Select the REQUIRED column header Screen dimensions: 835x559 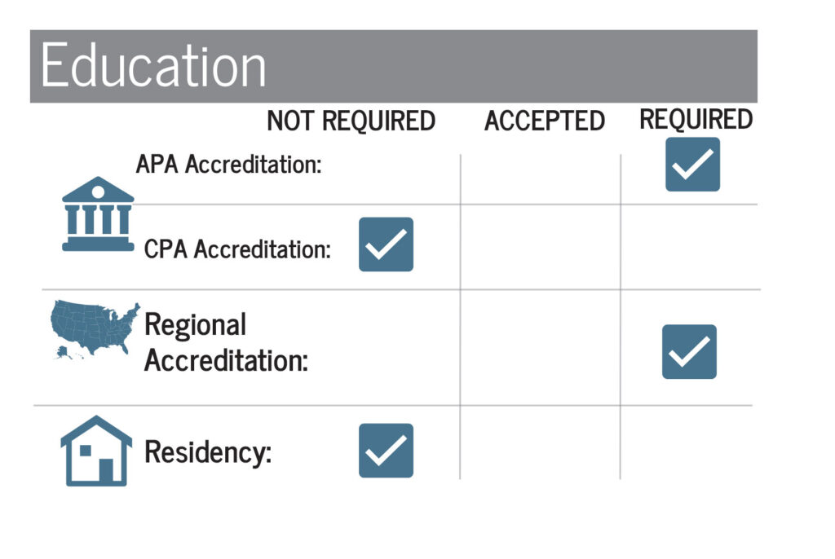pos(696,119)
